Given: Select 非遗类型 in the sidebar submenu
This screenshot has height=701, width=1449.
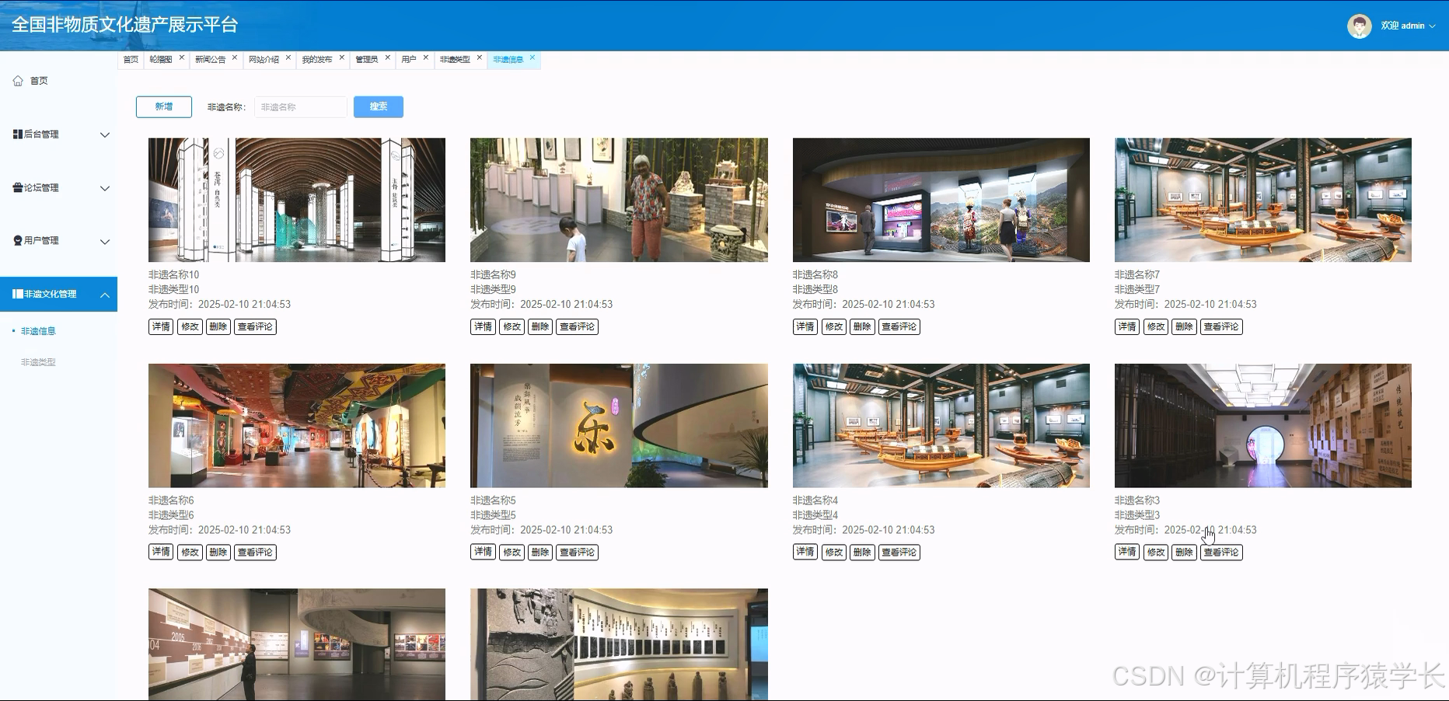Looking at the screenshot, I should coord(38,362).
